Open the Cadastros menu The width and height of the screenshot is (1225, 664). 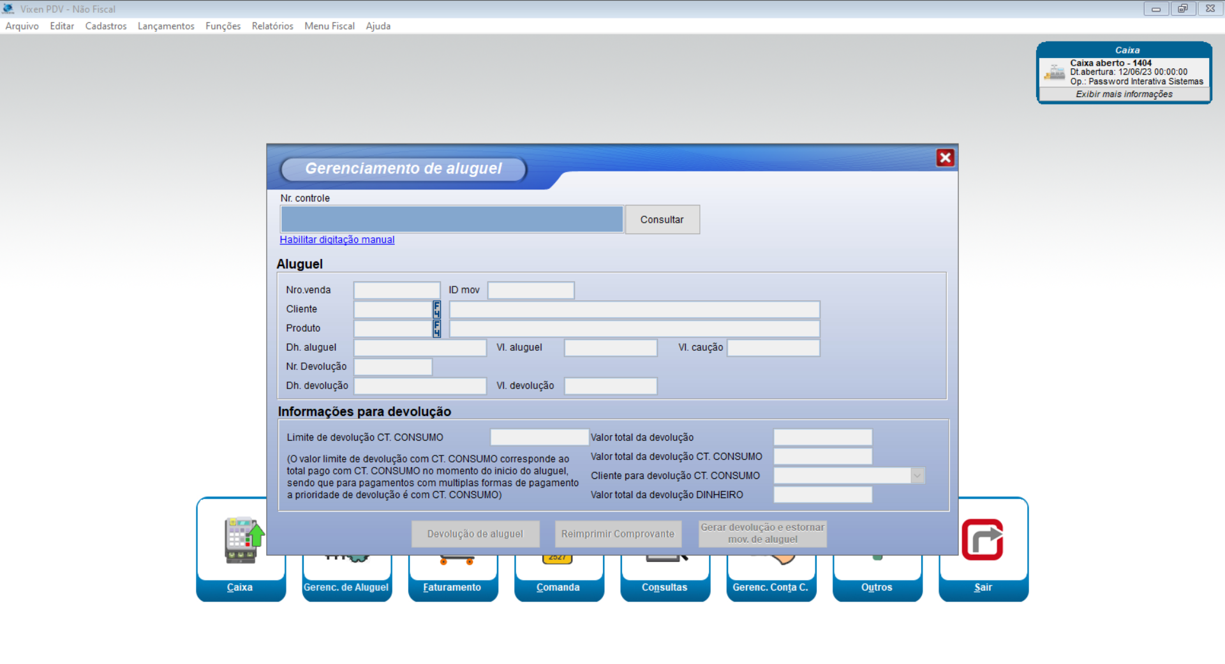pos(106,26)
